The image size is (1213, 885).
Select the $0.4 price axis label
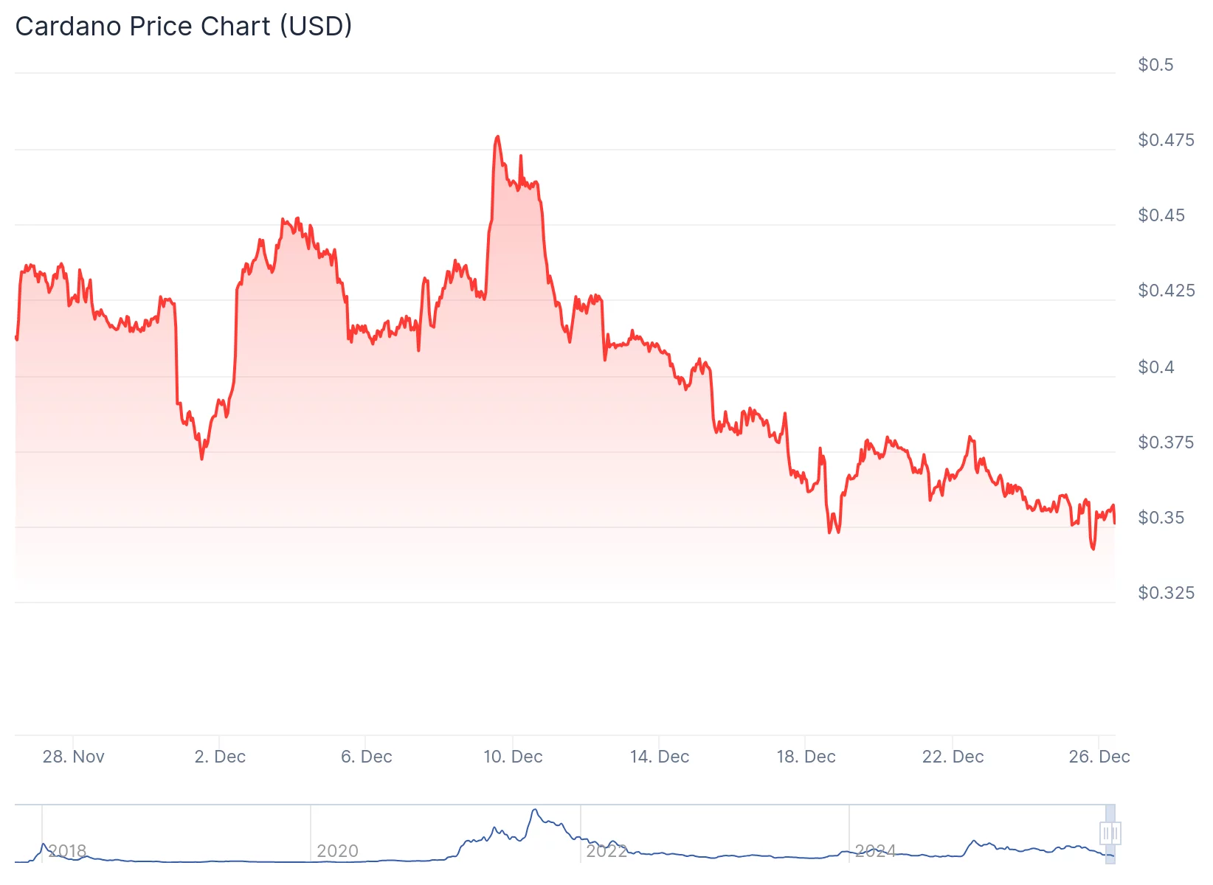1156,367
